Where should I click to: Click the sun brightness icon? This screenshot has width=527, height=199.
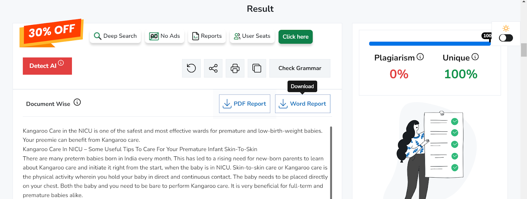tap(506, 28)
